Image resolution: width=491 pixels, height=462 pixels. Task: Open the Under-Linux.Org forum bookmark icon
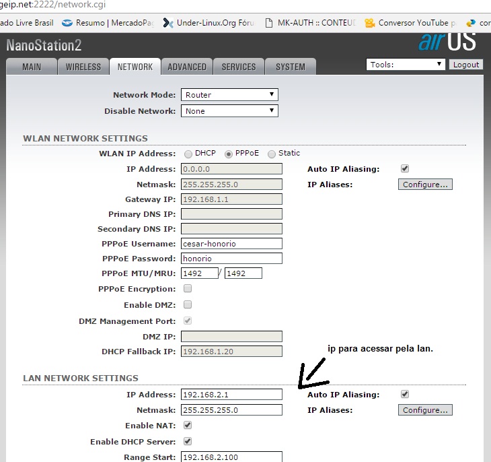point(168,23)
